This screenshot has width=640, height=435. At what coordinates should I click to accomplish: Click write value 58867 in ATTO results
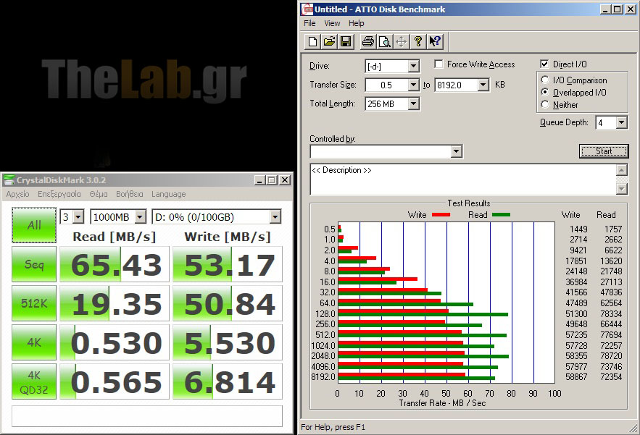click(576, 376)
